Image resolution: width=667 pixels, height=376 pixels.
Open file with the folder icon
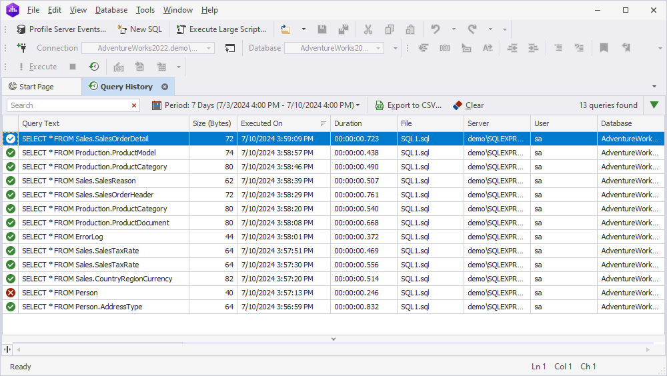pyautogui.click(x=285, y=29)
